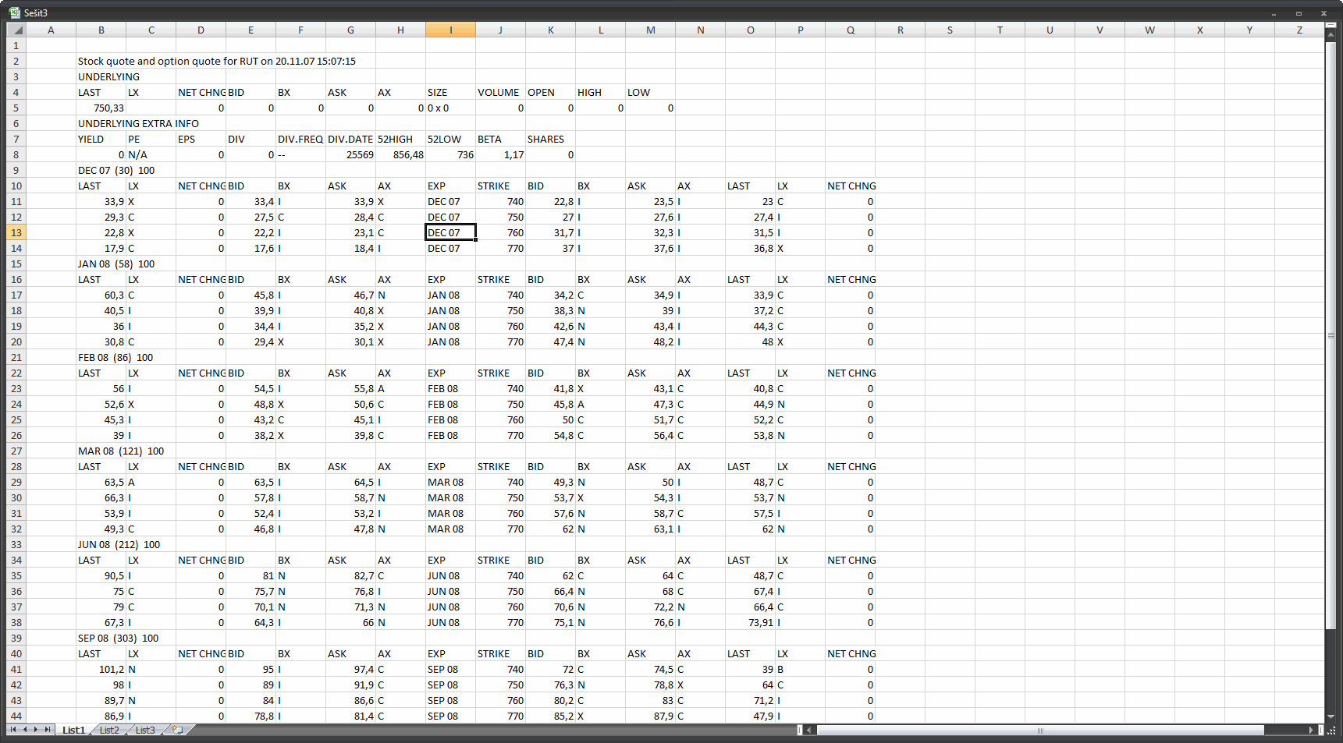Screen dimensions: 1343x743
Task: Click the SHARES header cell
Action: pyautogui.click(x=551, y=139)
